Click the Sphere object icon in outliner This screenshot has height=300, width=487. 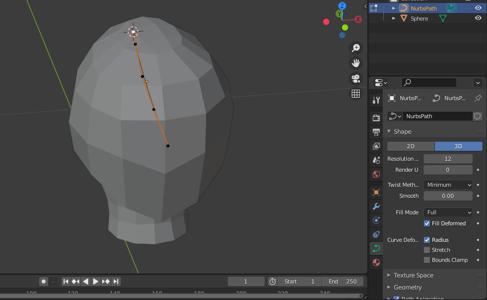point(403,19)
